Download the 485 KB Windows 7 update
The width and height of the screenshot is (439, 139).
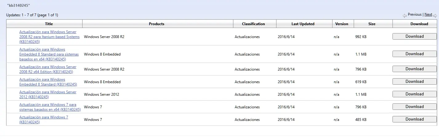(x=414, y=119)
